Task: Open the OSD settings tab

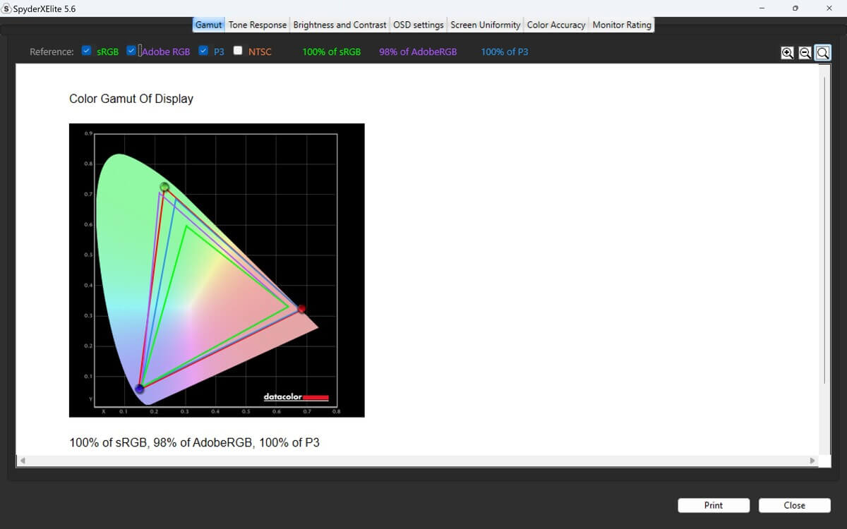Action: 419,25
